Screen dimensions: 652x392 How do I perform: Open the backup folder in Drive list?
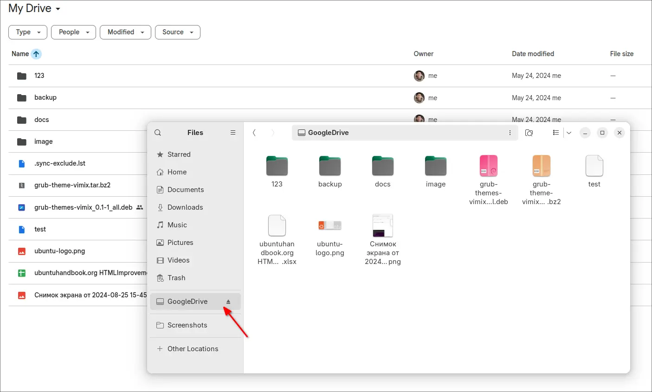click(45, 97)
